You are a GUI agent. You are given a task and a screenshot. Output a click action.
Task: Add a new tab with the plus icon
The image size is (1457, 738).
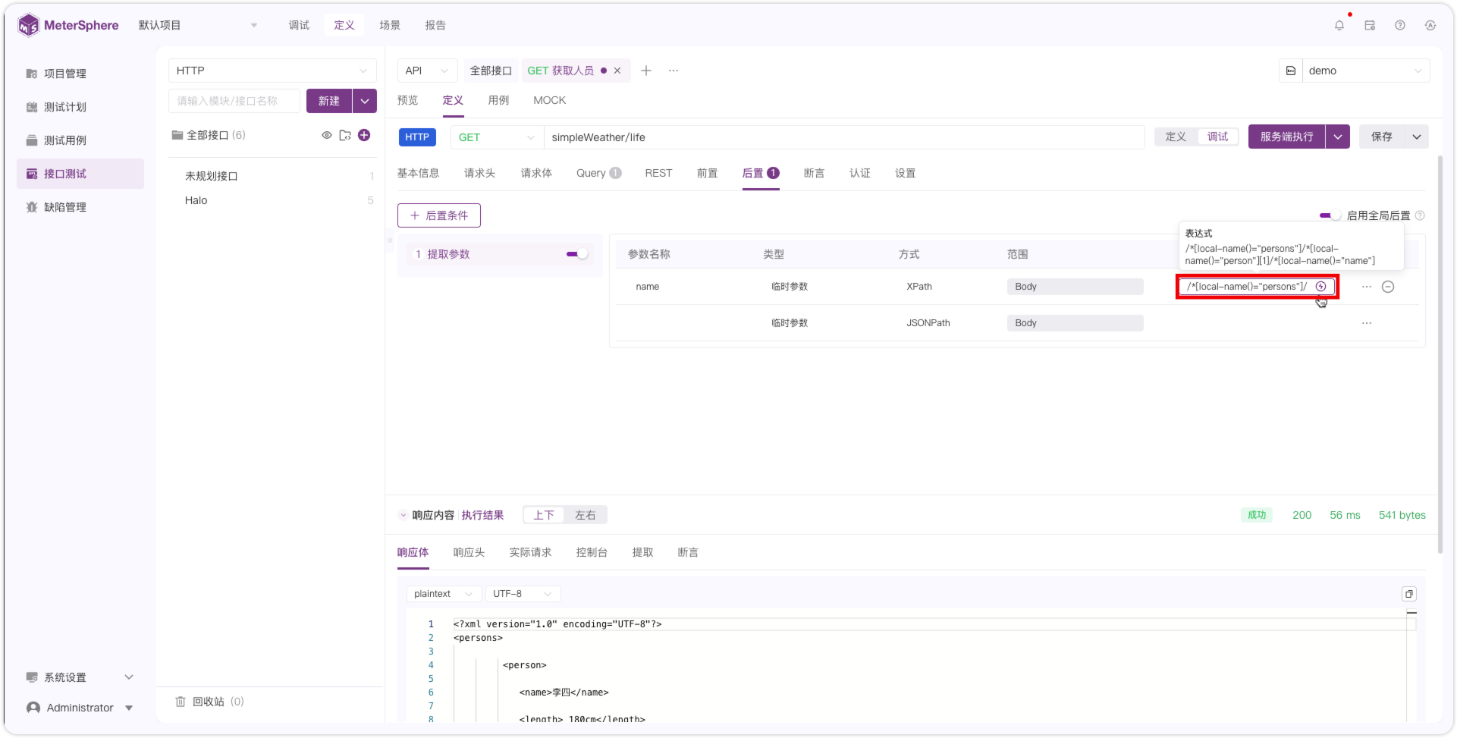pos(646,71)
